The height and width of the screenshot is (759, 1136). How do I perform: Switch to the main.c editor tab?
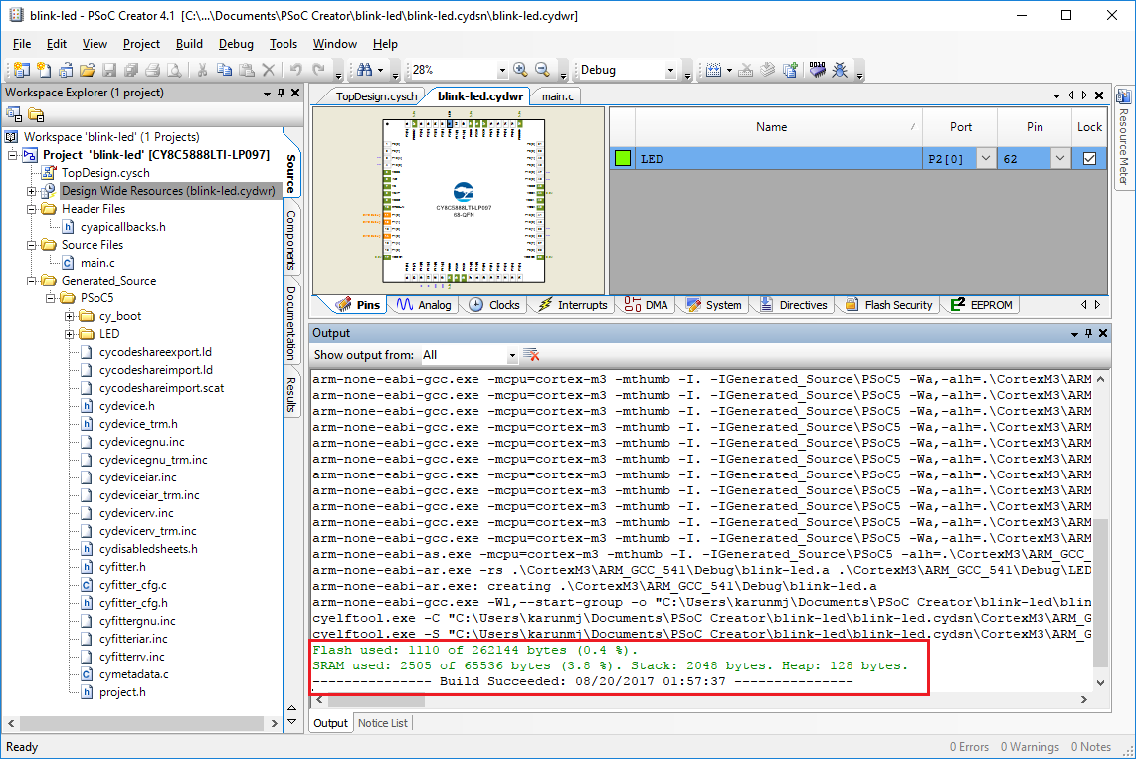557,96
